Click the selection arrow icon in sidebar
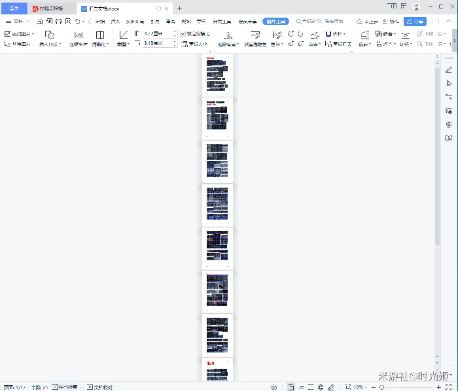458x391 pixels. (449, 83)
